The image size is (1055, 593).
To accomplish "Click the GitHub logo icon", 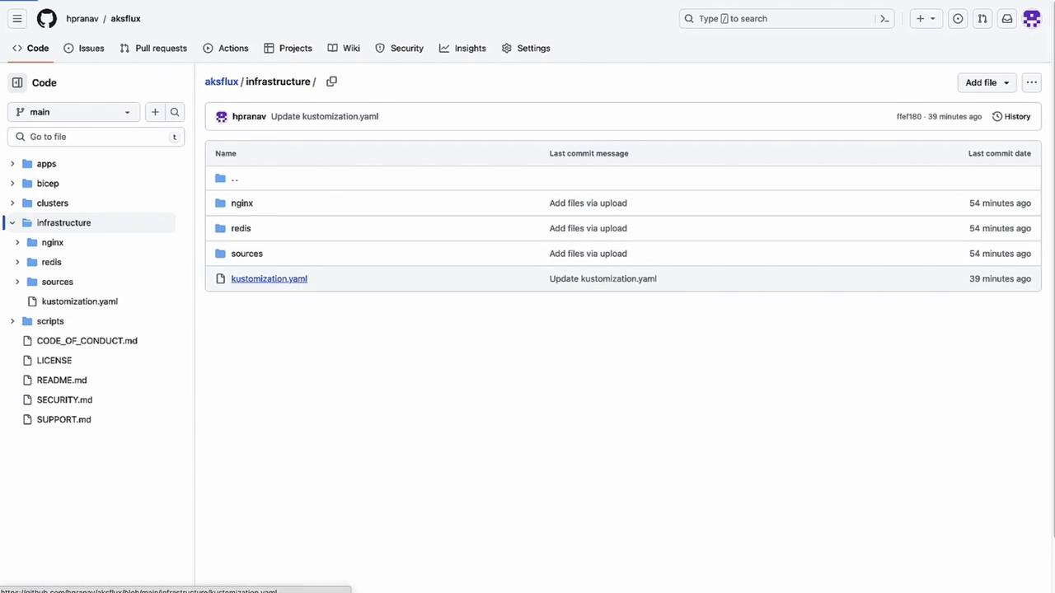I will coord(47,18).
